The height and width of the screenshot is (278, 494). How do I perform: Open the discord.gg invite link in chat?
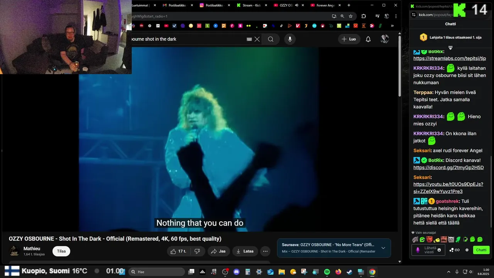[448, 168]
